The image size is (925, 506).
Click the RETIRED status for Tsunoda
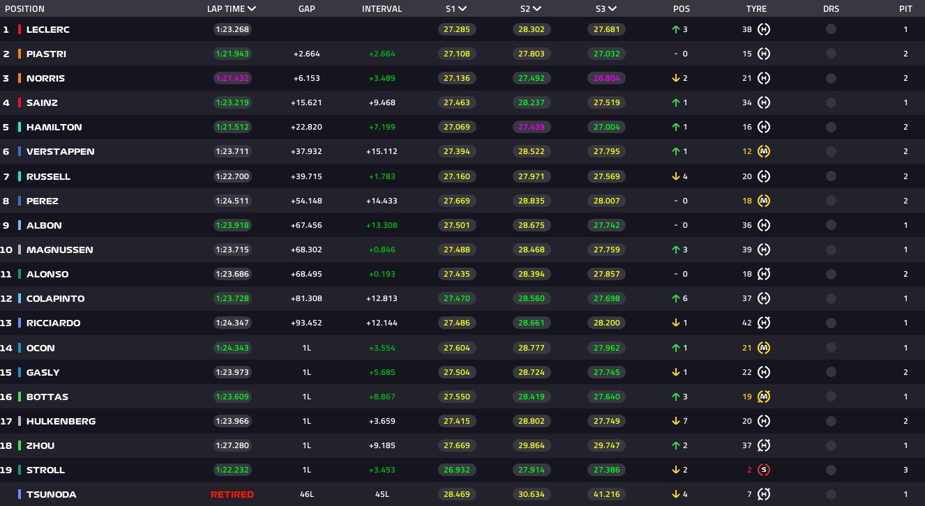232,494
